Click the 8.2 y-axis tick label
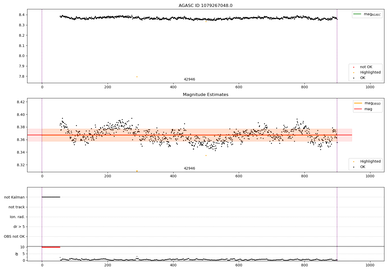 point(22,35)
